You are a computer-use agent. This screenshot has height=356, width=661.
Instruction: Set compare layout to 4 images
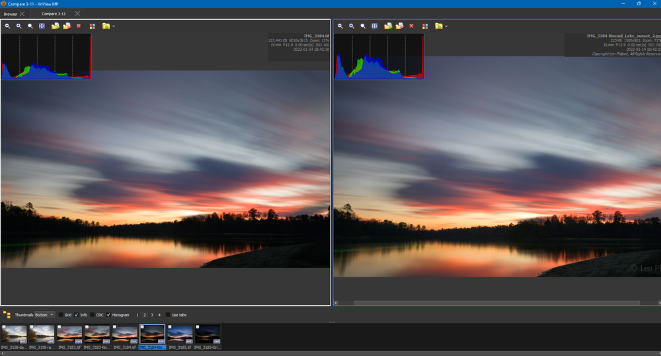pyautogui.click(x=159, y=314)
